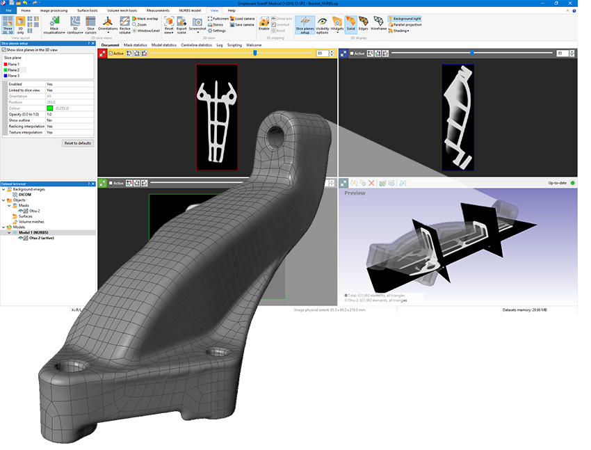The width and height of the screenshot is (591, 450).
Task: Uncheck Active in the top-left slice view
Action: 111,53
